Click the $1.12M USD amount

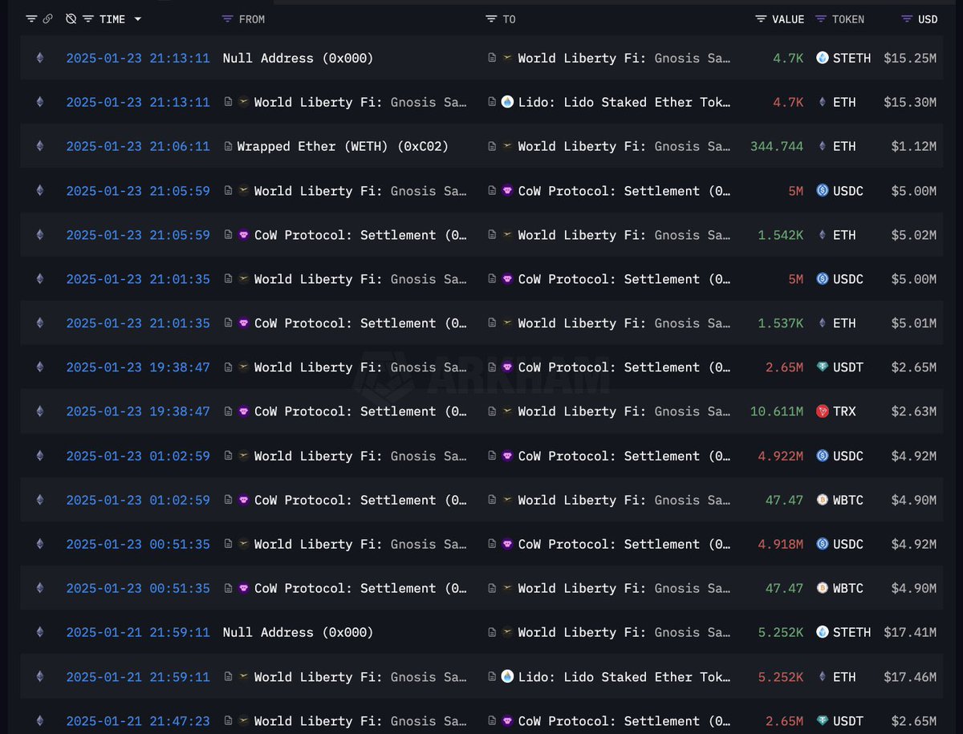[914, 146]
